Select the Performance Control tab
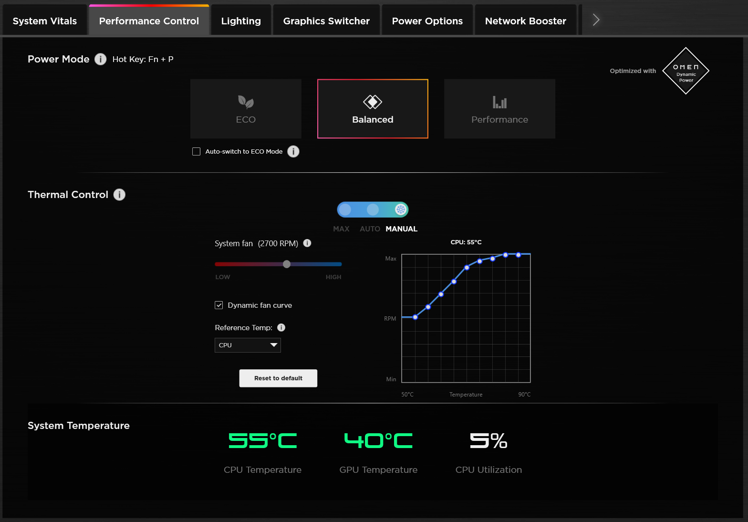 149,21
